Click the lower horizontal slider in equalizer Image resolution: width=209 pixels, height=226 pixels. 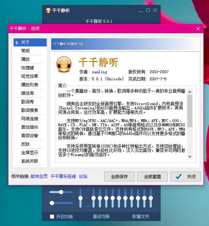(61, 203)
